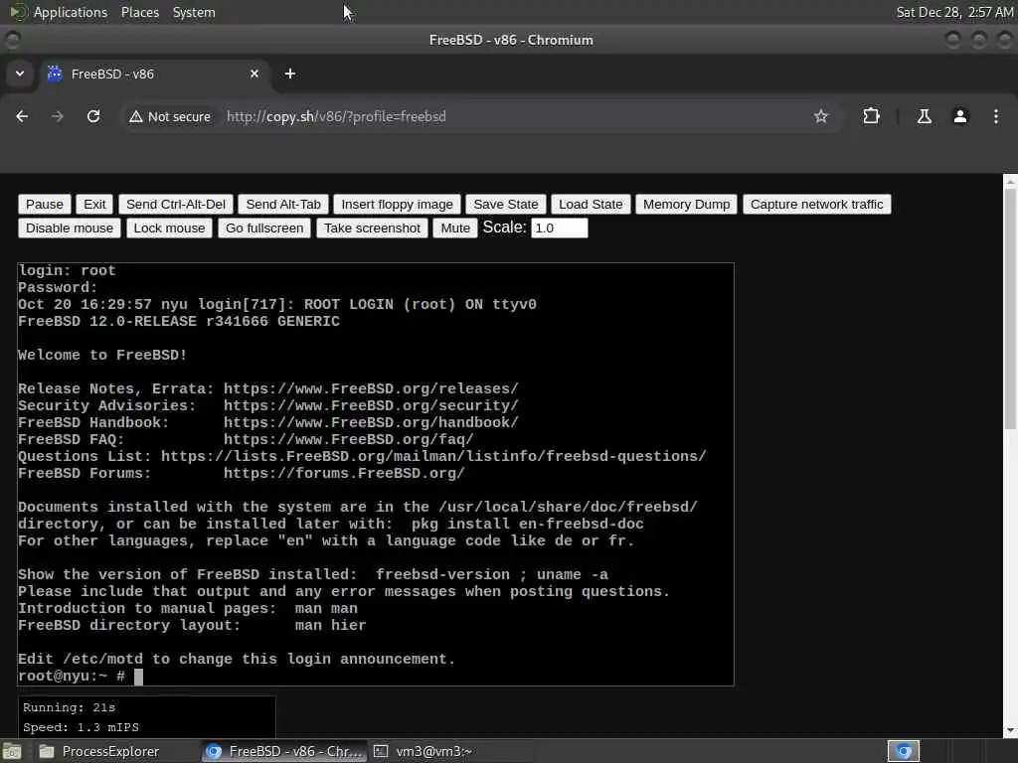Switch to the vm3@vm3:~ terminal taskbar entry
Screen dimensions: 1018x763
coord(425,751)
